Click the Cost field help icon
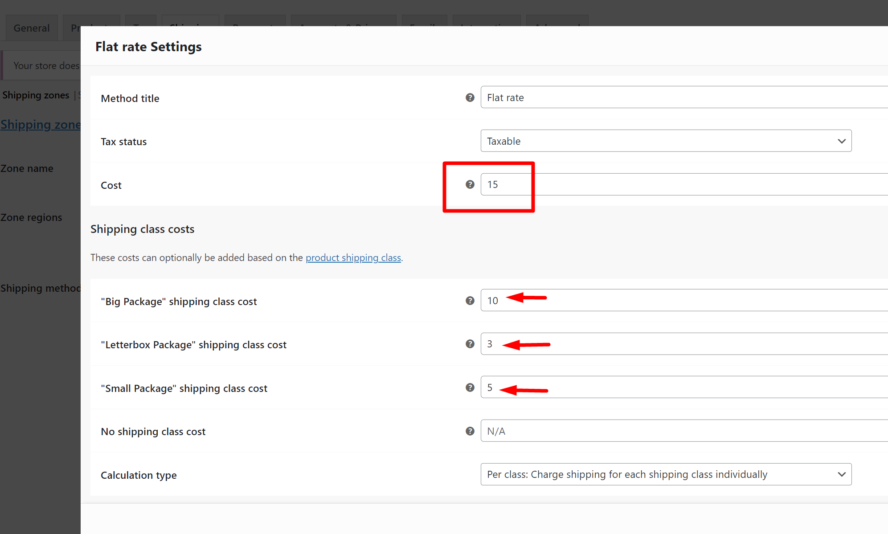The image size is (888, 534). [470, 184]
